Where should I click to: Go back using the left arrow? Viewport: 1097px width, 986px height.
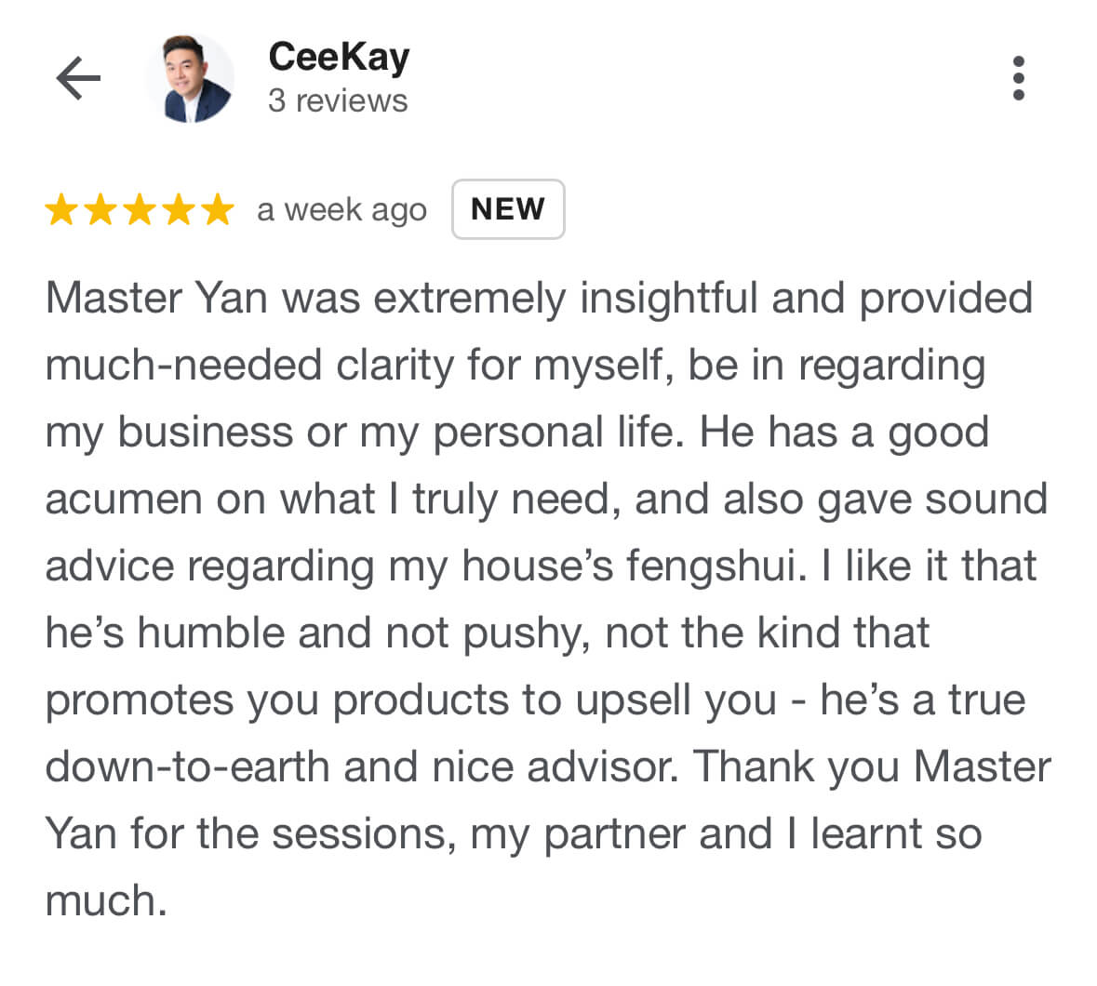78,78
